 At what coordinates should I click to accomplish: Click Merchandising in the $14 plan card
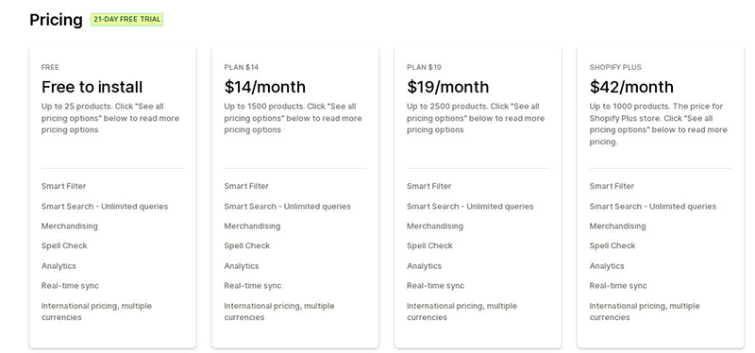pos(252,226)
